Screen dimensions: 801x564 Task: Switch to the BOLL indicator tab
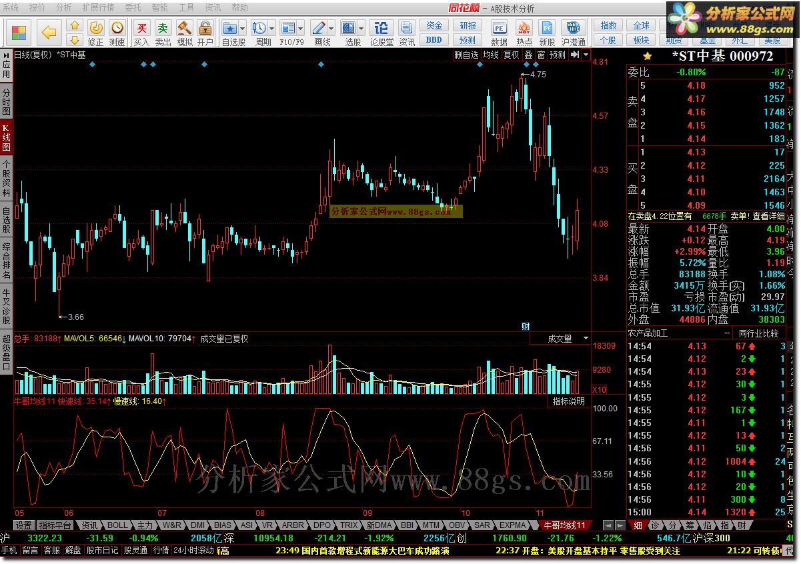point(117,525)
